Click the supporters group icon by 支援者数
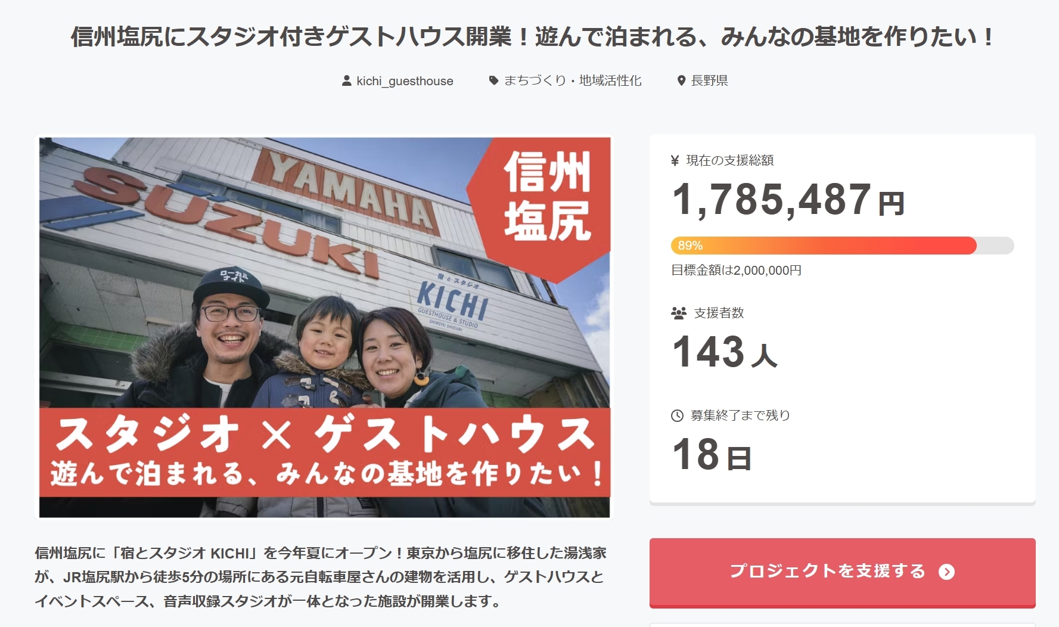1059x627 pixels. click(x=678, y=313)
